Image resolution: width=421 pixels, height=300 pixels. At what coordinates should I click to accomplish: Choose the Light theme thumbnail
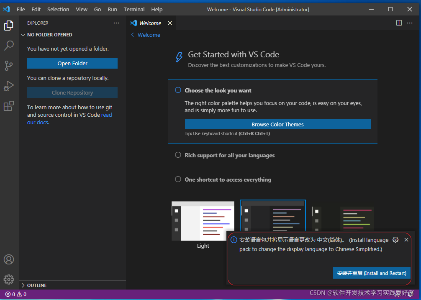click(203, 221)
